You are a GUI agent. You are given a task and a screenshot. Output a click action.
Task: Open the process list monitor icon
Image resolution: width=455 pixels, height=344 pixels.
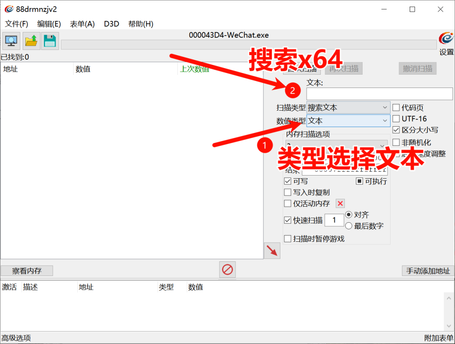[11, 41]
